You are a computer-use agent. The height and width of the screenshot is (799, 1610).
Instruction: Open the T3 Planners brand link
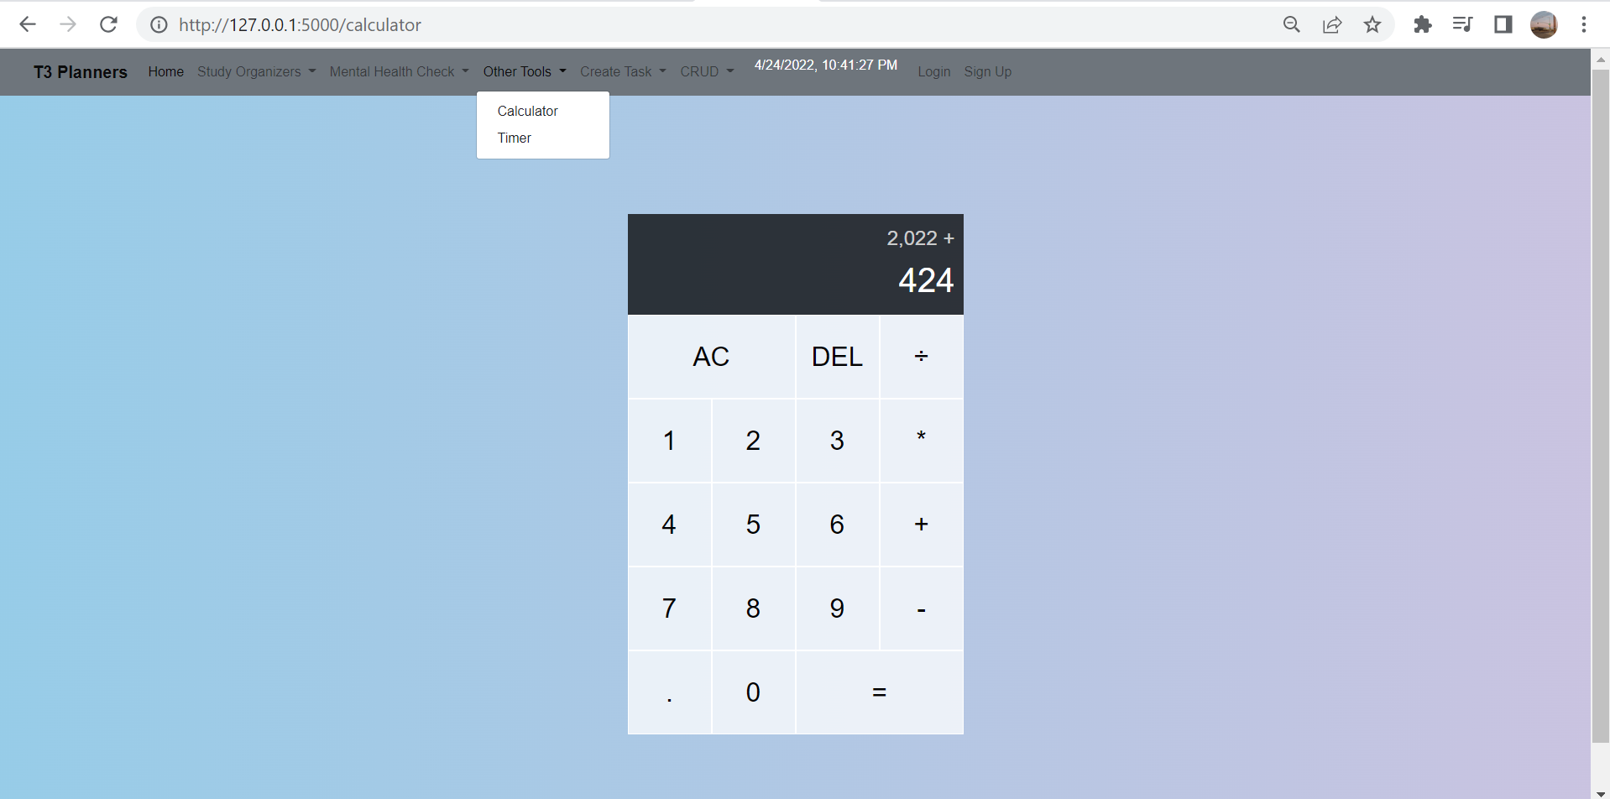coord(81,72)
